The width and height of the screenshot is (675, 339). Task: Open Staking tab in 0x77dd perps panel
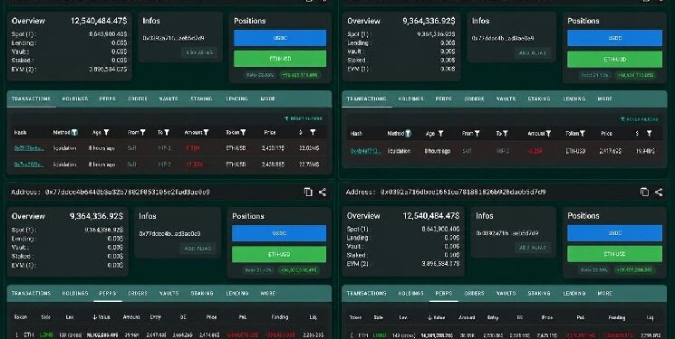(202, 294)
